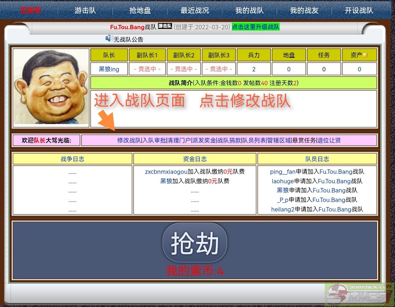This screenshot has width=395, height=307.
Task: Click the speaker announcement icon
Action: point(109,38)
